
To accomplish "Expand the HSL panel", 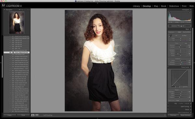I will coord(190,103).
